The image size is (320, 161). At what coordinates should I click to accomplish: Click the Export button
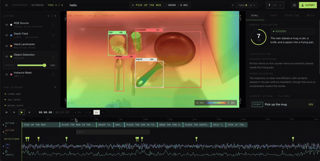[x=308, y=5]
